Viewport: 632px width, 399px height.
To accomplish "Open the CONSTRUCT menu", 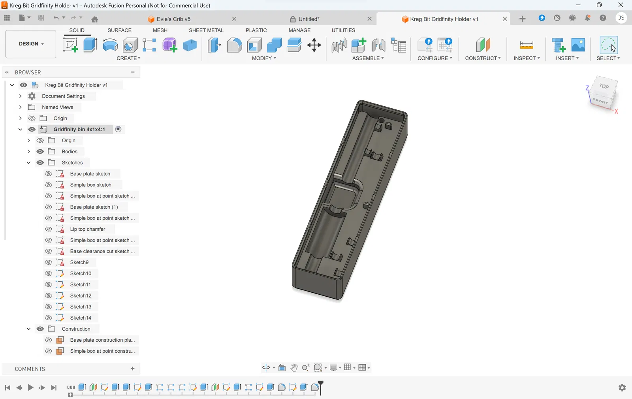I will click(483, 58).
